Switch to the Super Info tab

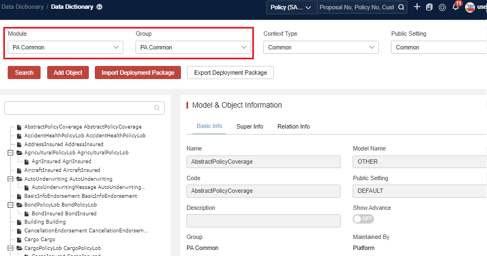(250, 126)
